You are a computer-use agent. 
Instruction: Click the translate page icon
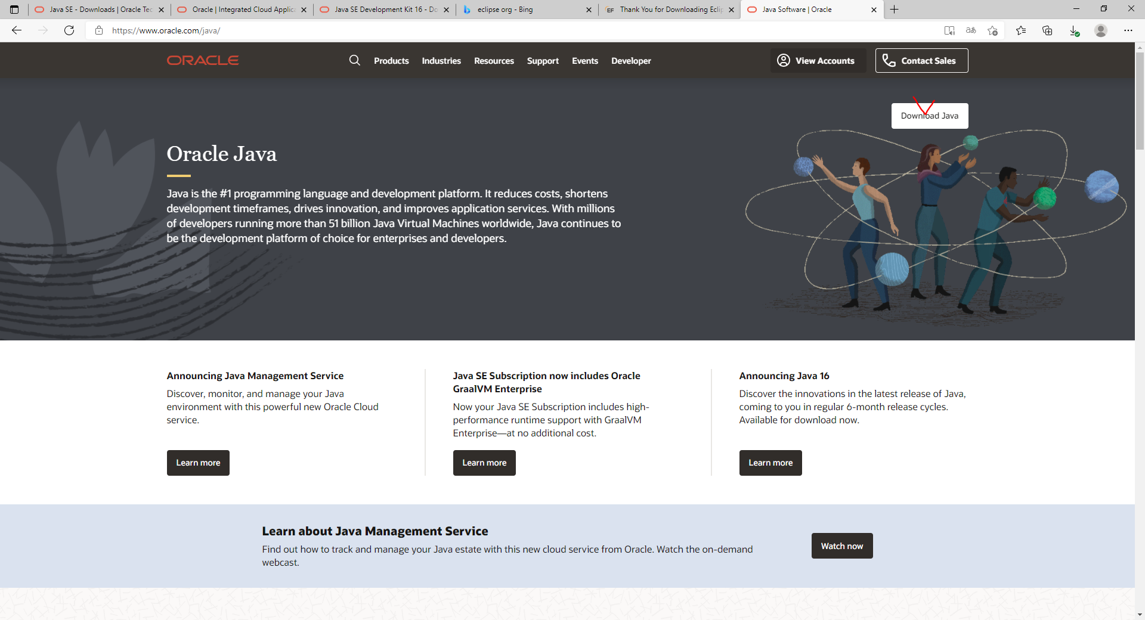(971, 30)
